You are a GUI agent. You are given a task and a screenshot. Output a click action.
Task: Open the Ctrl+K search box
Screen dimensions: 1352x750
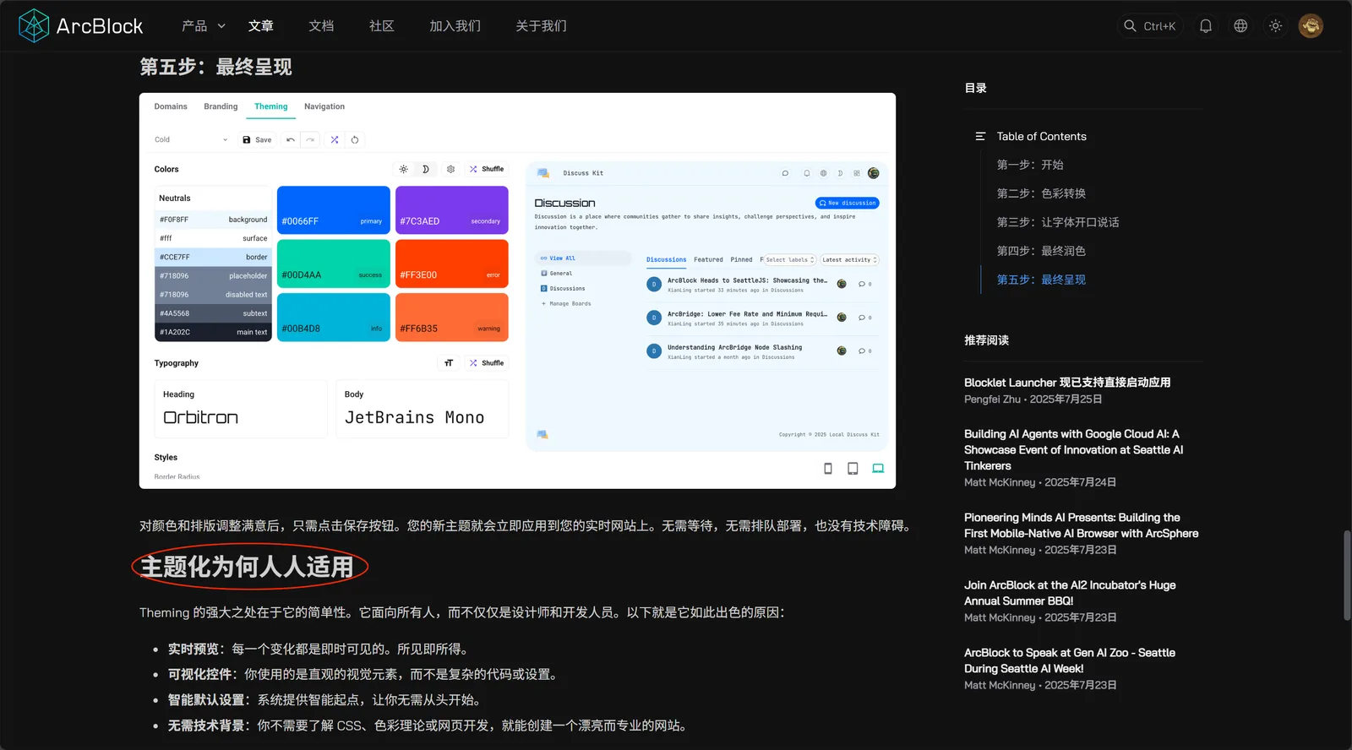tap(1150, 26)
